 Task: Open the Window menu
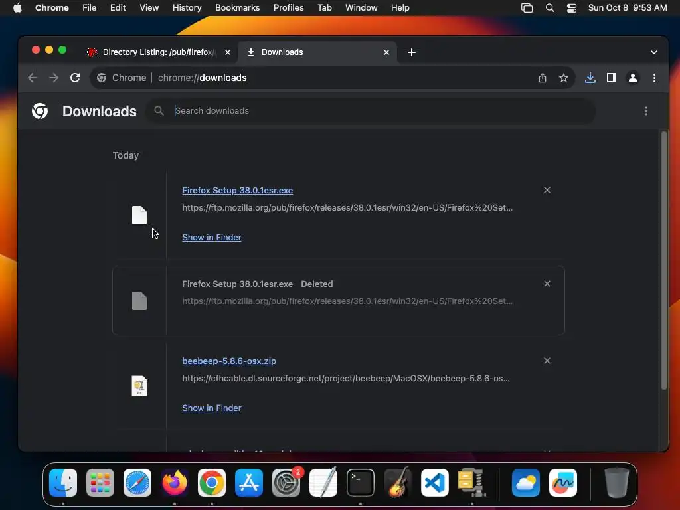point(361,7)
